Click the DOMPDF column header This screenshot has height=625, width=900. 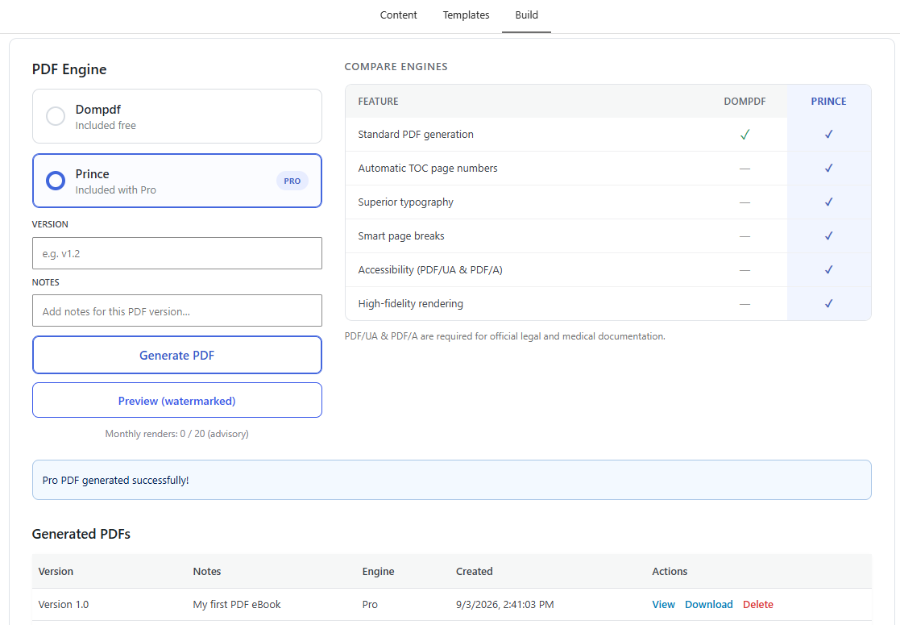pyautogui.click(x=744, y=101)
